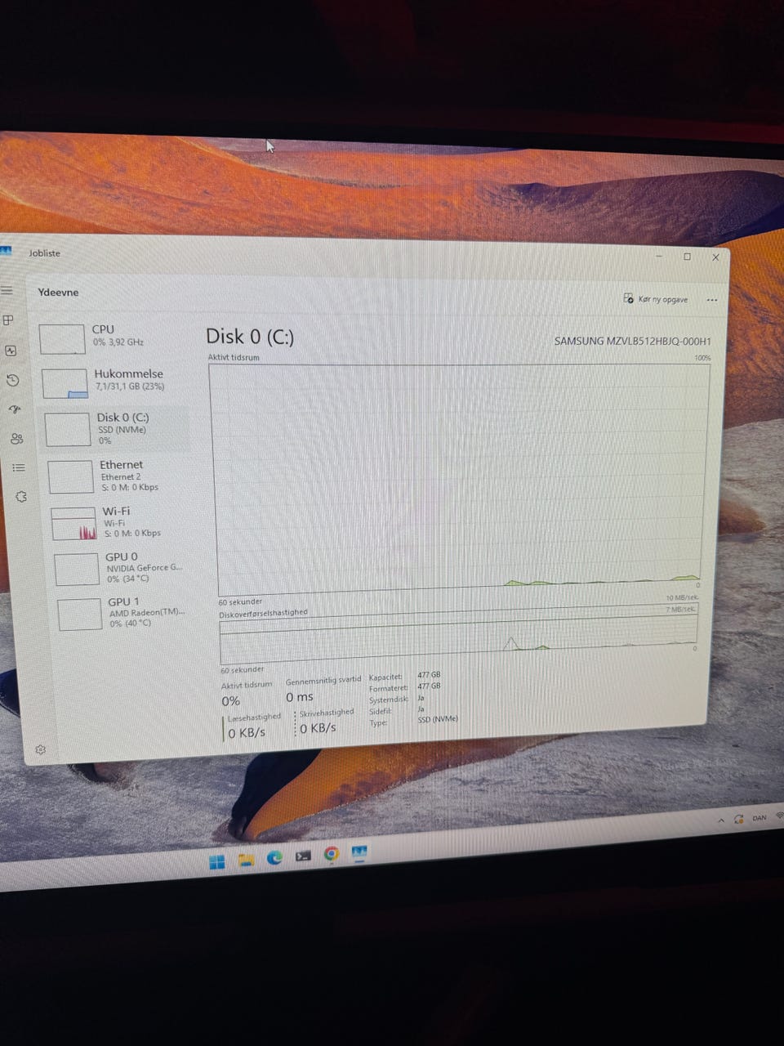Click the Task Manager taskbar icon
Screen dimensions: 784x1046
point(359,852)
